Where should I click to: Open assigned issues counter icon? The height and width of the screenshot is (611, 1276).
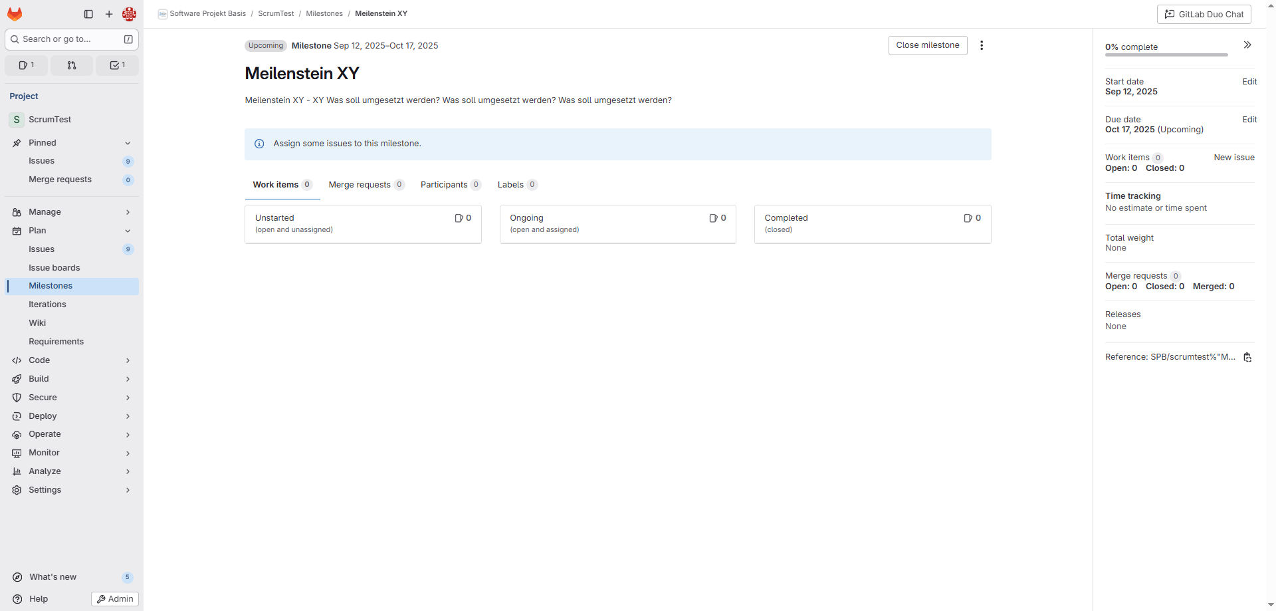point(27,65)
